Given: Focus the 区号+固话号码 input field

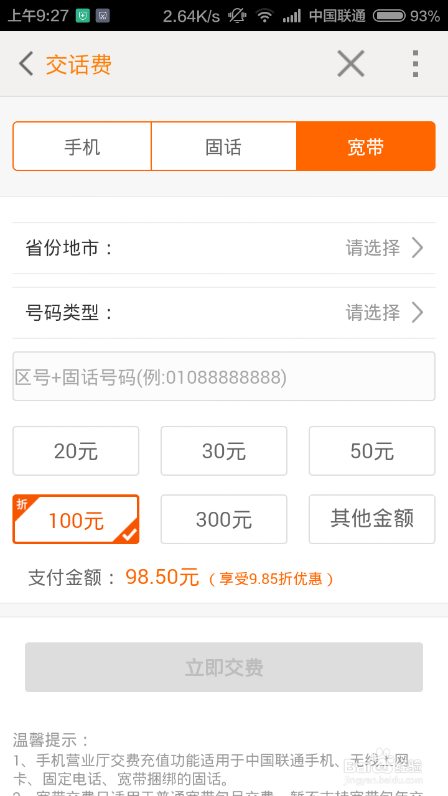Looking at the screenshot, I should tap(224, 377).
